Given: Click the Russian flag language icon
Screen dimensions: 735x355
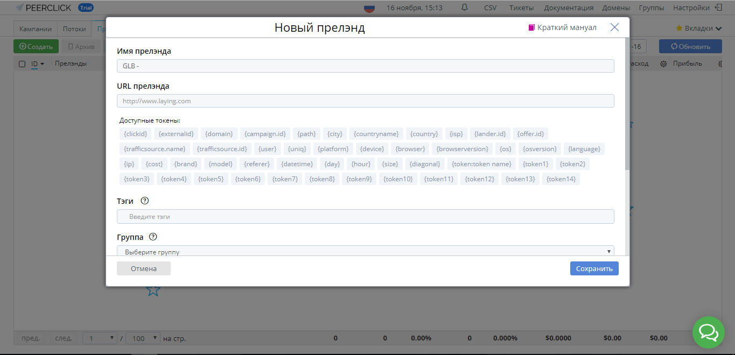Looking at the screenshot, I should tap(369, 8).
